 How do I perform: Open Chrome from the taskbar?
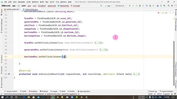pyautogui.click(x=58, y=97)
